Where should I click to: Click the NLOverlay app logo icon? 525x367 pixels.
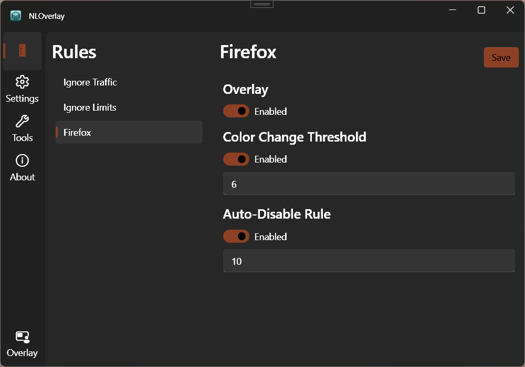(x=16, y=16)
